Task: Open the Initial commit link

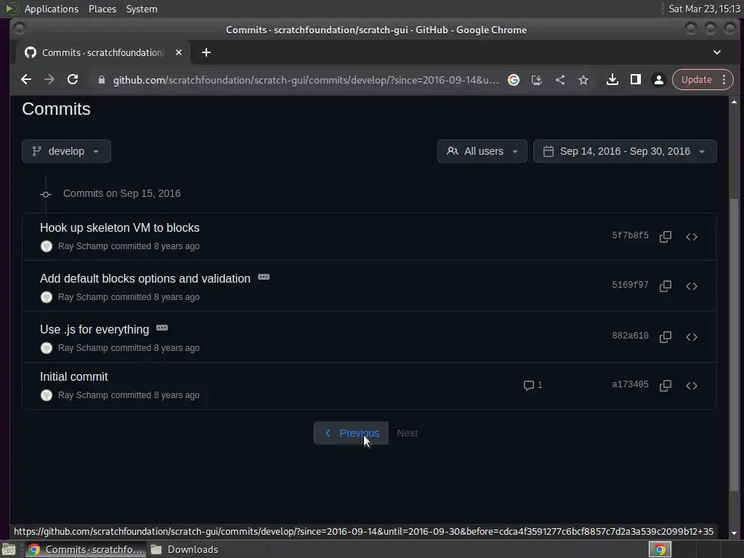Action: [74, 377]
